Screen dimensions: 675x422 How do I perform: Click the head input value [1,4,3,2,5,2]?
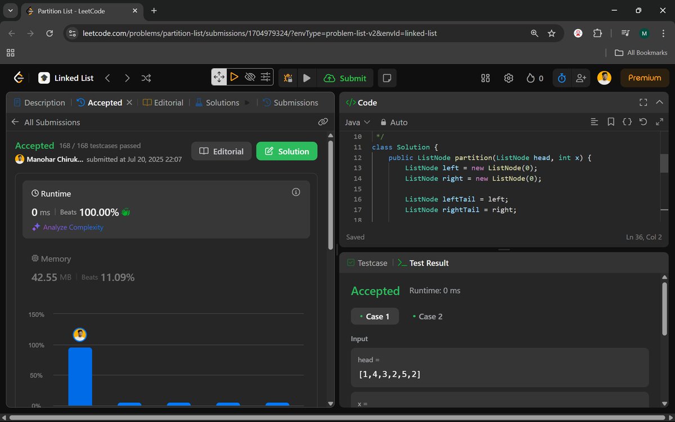389,374
